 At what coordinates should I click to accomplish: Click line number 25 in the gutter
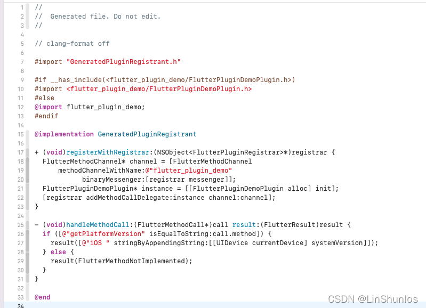pos(21,225)
